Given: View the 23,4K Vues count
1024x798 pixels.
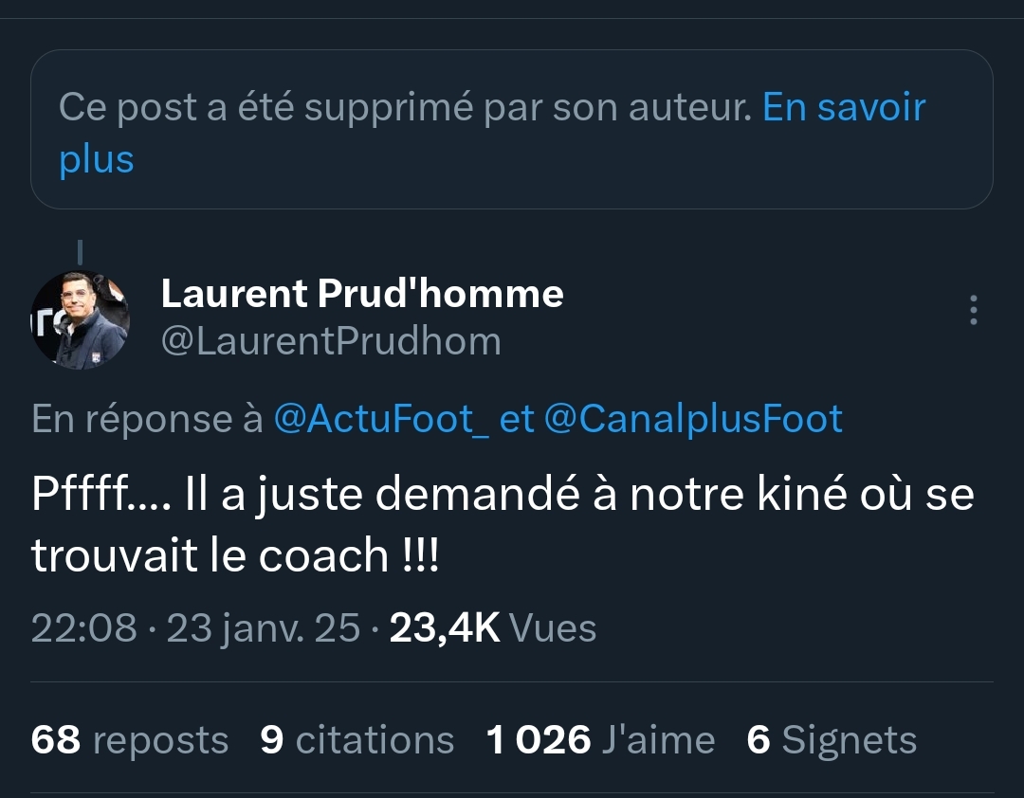Looking at the screenshot, I should pos(493,628).
